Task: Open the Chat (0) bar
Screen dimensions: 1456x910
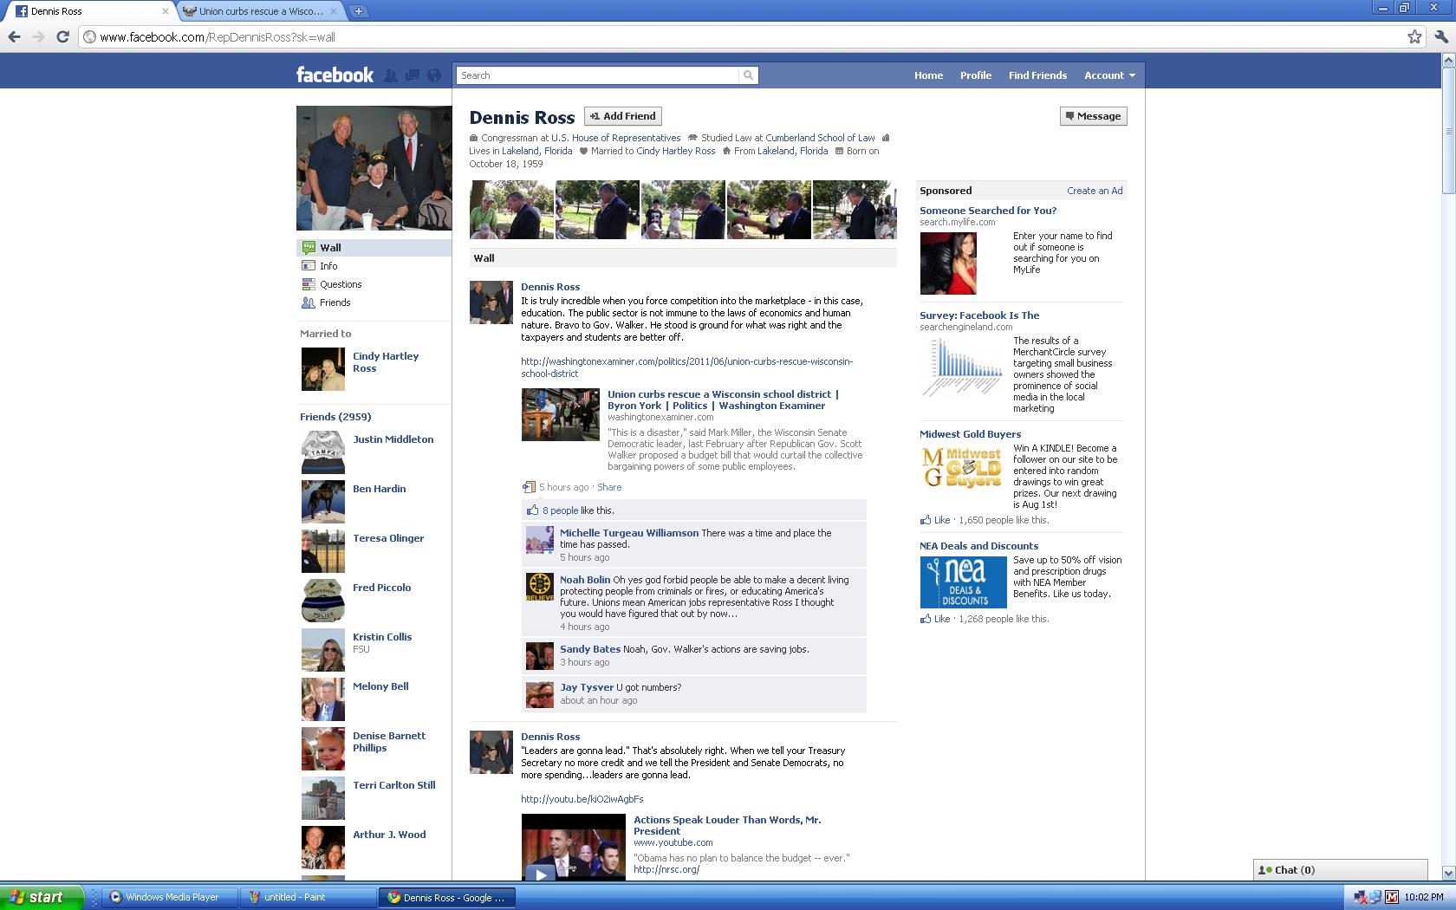Action: (1340, 870)
